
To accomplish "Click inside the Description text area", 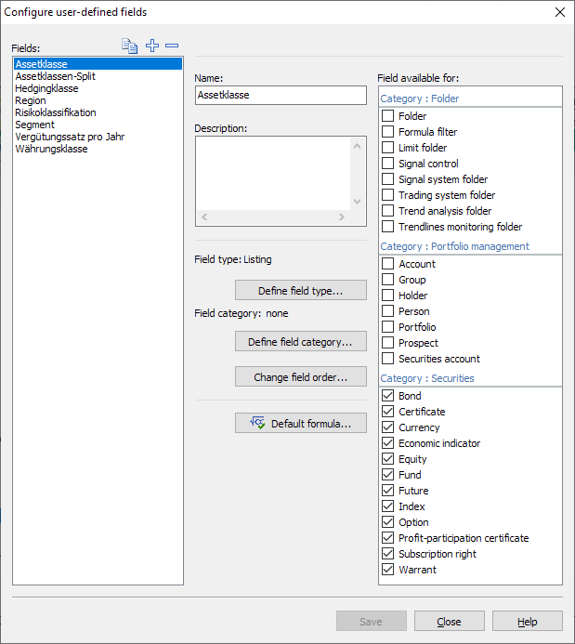I will (273, 173).
